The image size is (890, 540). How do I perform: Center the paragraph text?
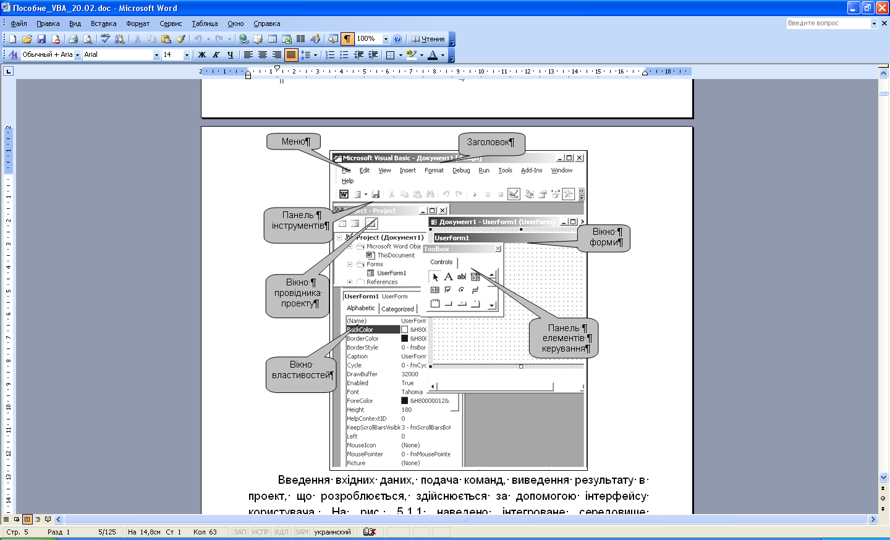click(263, 54)
